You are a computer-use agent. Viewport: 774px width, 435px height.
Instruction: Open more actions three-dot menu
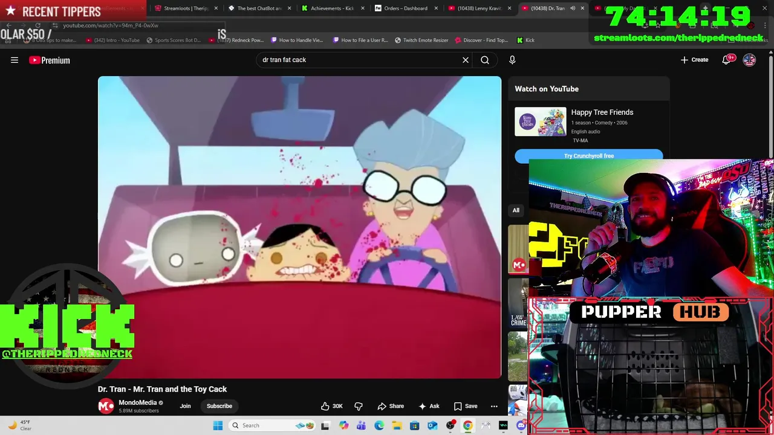[494, 406]
